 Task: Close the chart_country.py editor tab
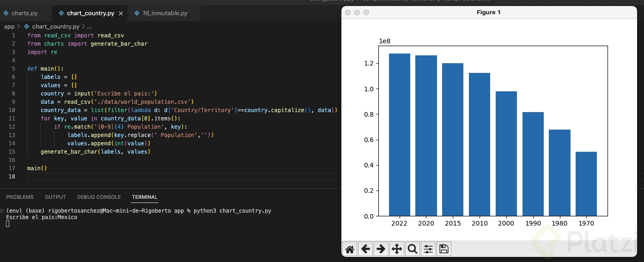121,13
